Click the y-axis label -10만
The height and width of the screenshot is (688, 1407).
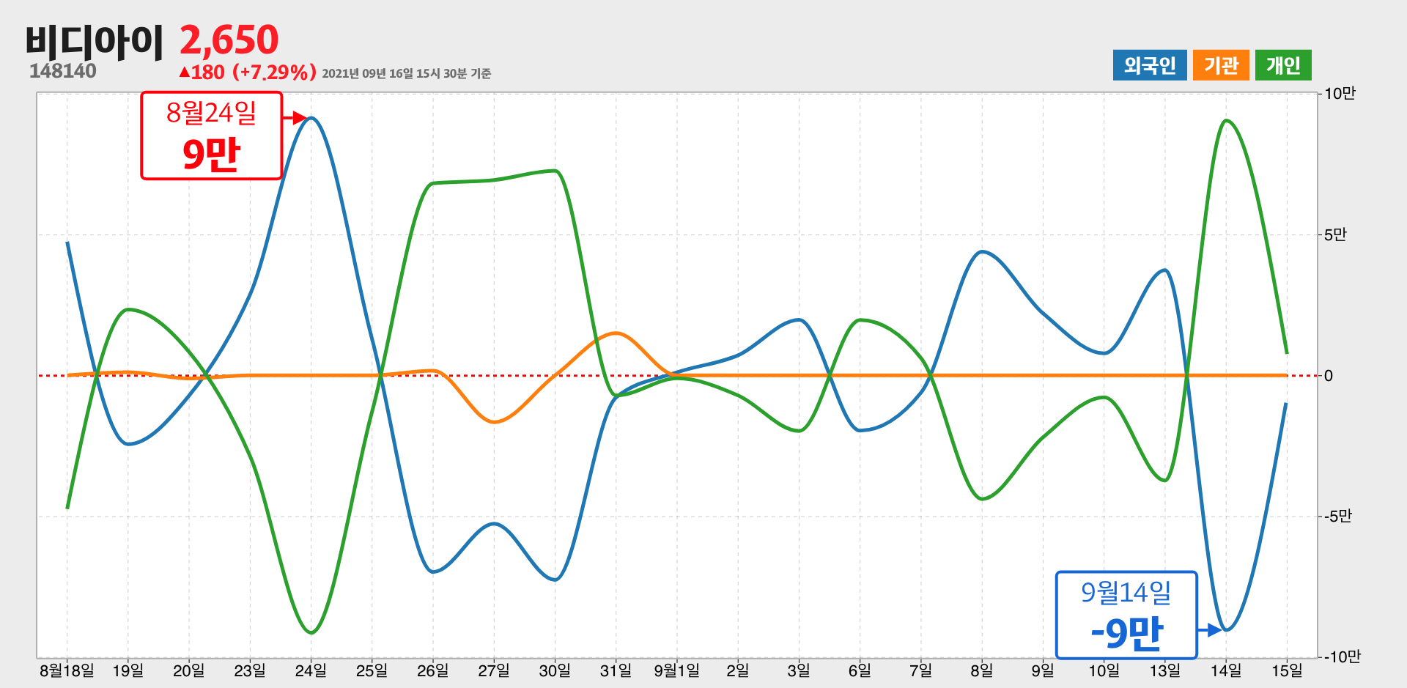[1342, 656]
